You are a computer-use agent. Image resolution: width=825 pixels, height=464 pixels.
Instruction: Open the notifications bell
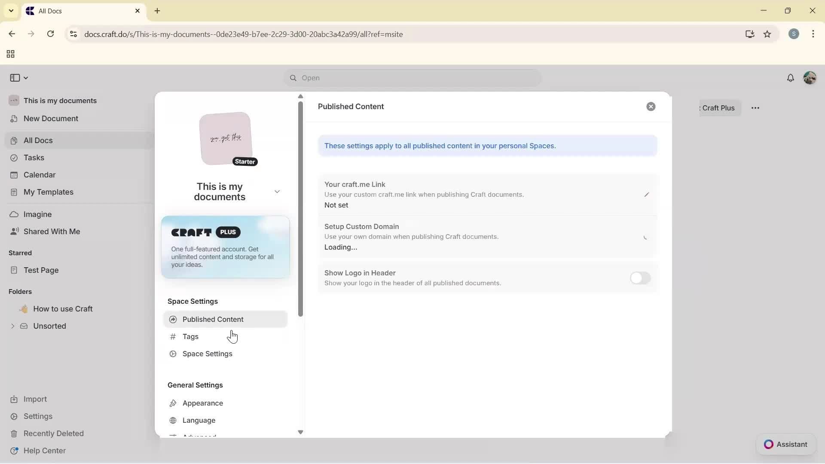[x=791, y=78]
